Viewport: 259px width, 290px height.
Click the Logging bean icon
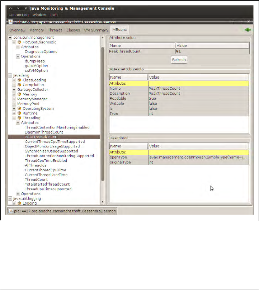click(19, 203)
